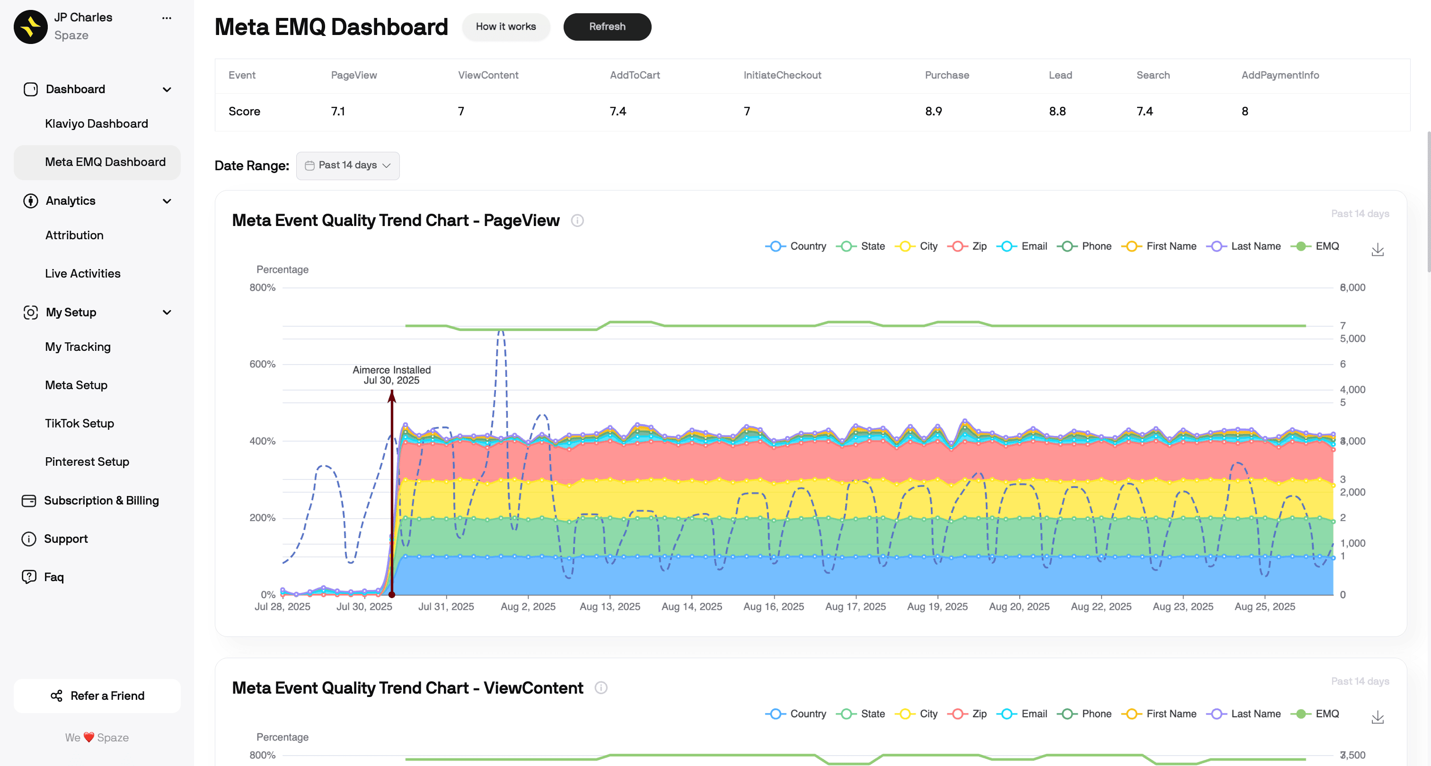The height and width of the screenshot is (766, 1431).
Task: Click the Subscription & Billing card icon
Action: coord(29,501)
